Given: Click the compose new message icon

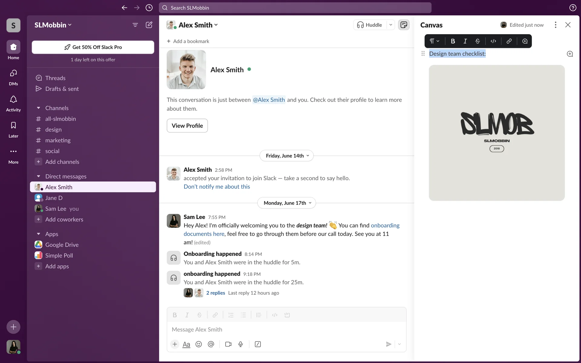Looking at the screenshot, I should coord(149,25).
